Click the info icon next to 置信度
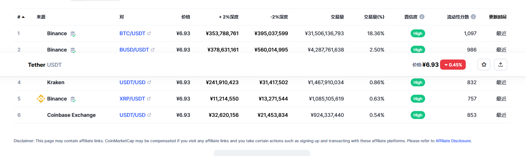 (x=422, y=17)
